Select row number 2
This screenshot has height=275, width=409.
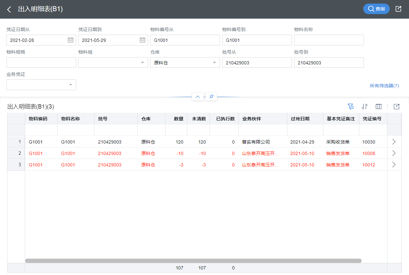coord(16,153)
